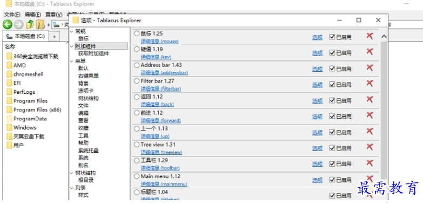The height and width of the screenshot is (205, 423).
Task: Select 获取附加组件 in the options tree
Action: (x=93, y=53)
